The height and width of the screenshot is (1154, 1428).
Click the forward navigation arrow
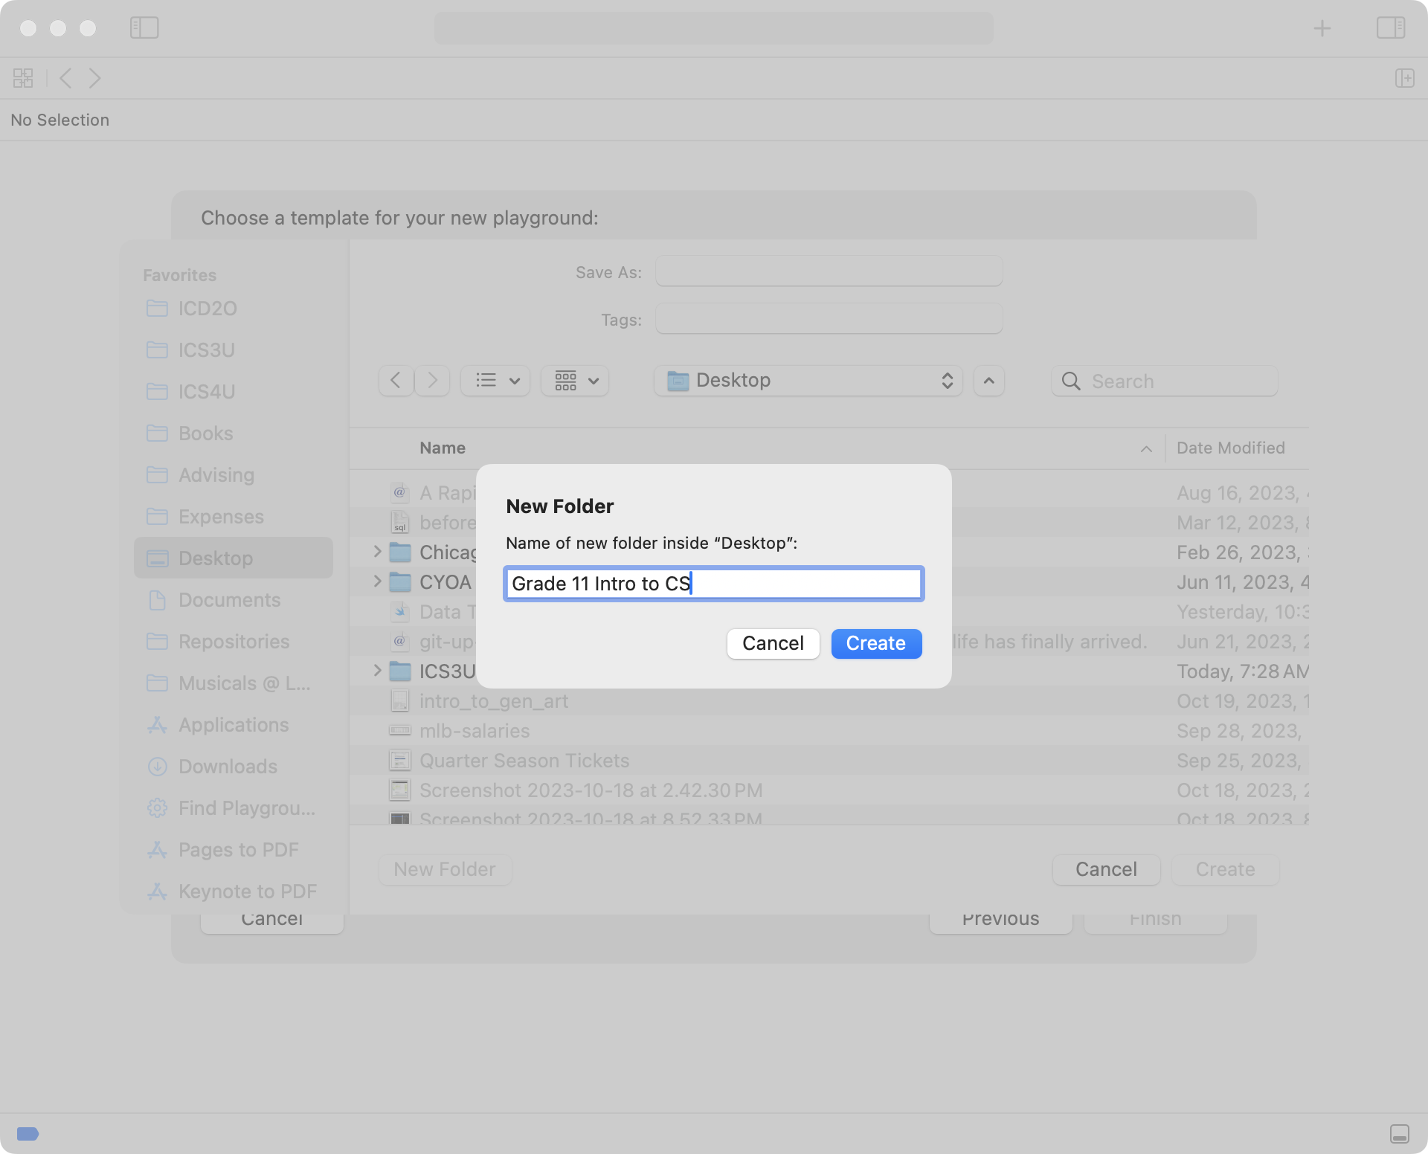95,77
